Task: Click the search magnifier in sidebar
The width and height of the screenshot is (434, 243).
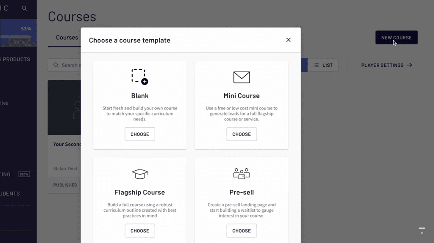Action: point(24,8)
